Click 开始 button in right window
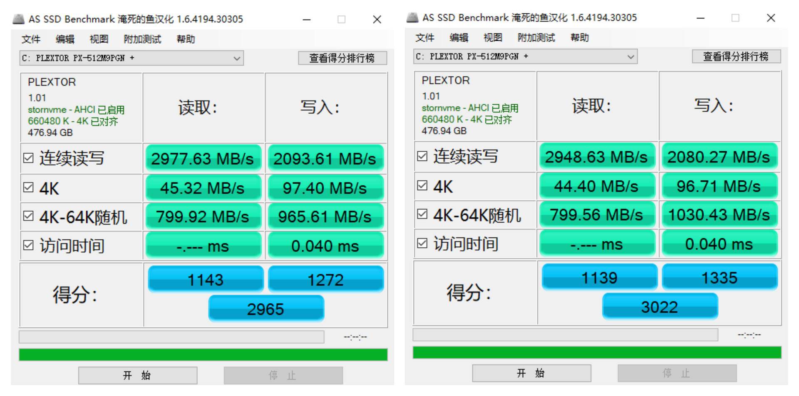 coord(531,373)
